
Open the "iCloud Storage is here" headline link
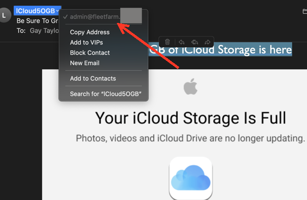[220, 49]
